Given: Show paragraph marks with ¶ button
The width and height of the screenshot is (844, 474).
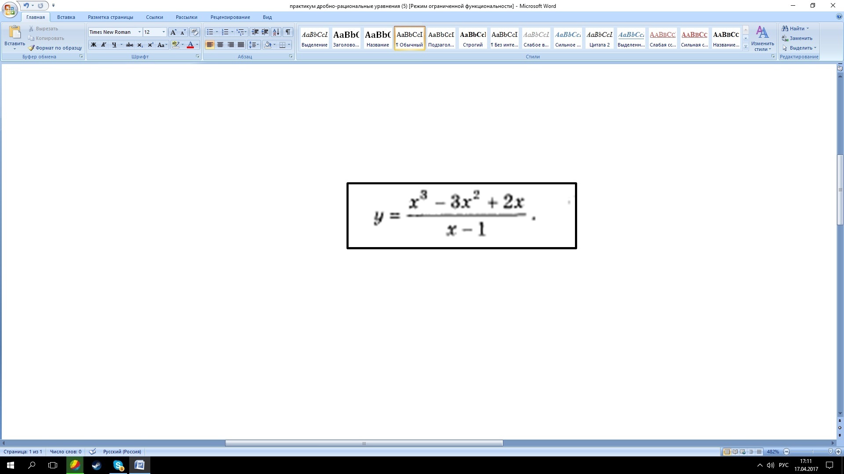Looking at the screenshot, I should 288,32.
